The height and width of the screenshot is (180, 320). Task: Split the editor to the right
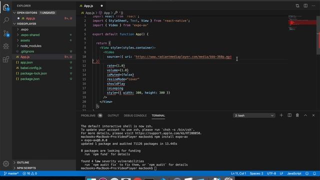tap(305, 5)
